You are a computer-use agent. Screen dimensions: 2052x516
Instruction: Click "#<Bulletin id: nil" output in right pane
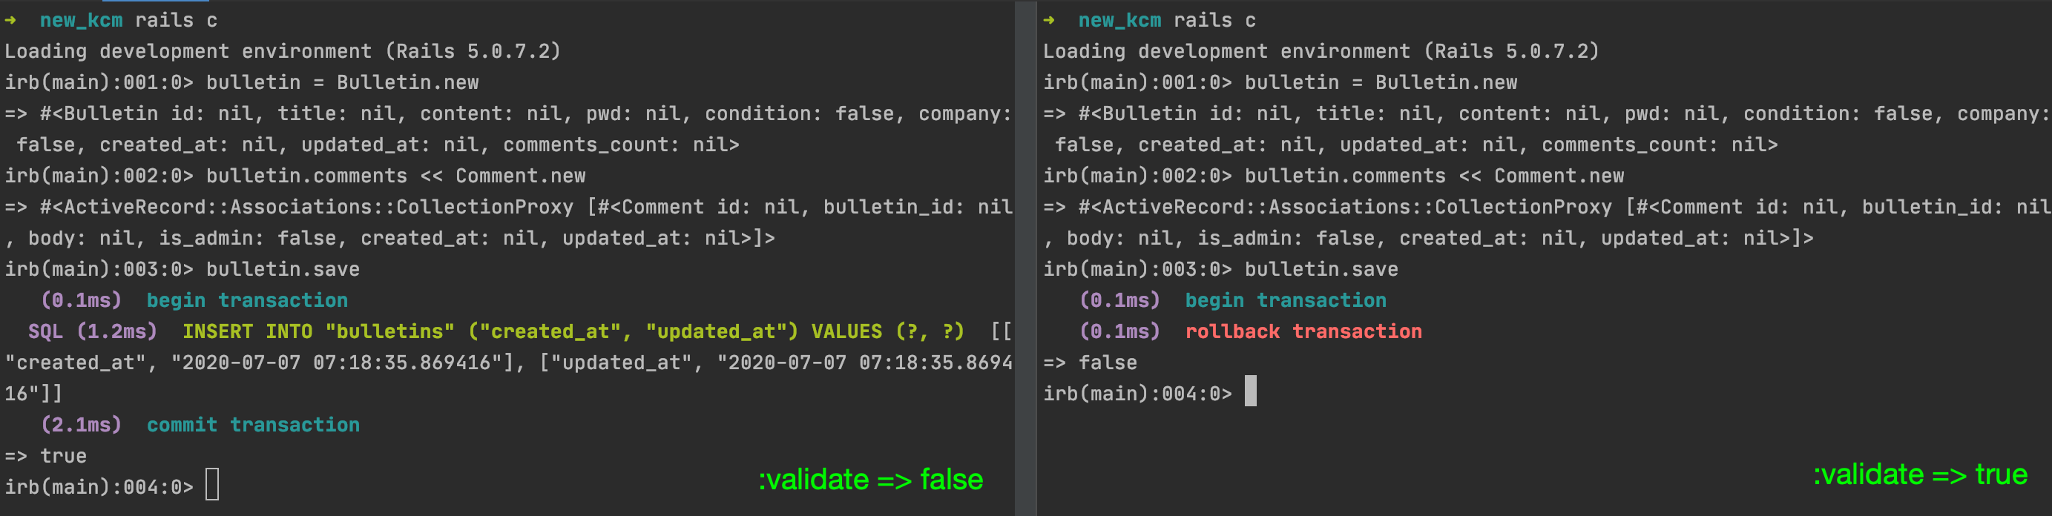pos(1186,113)
